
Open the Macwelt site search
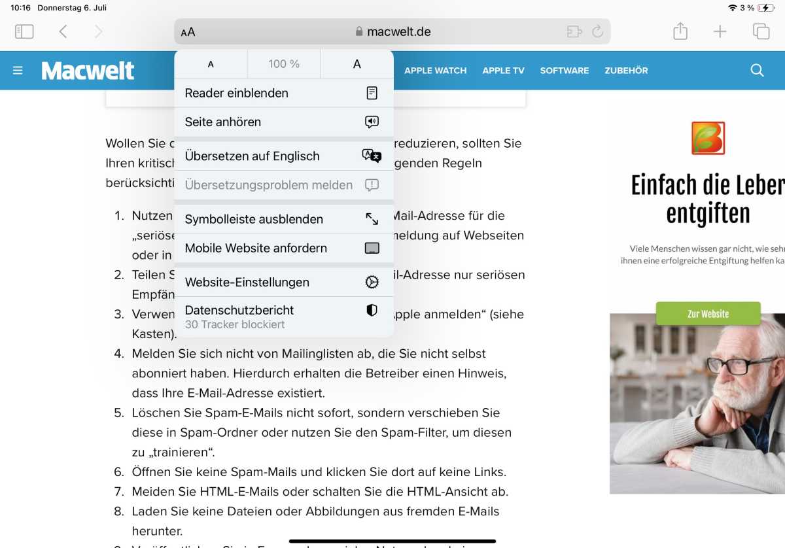point(757,71)
